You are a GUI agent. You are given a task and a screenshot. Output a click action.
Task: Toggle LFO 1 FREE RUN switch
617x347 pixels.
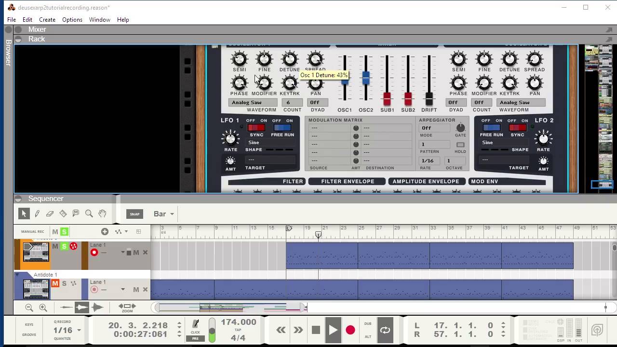pos(282,128)
